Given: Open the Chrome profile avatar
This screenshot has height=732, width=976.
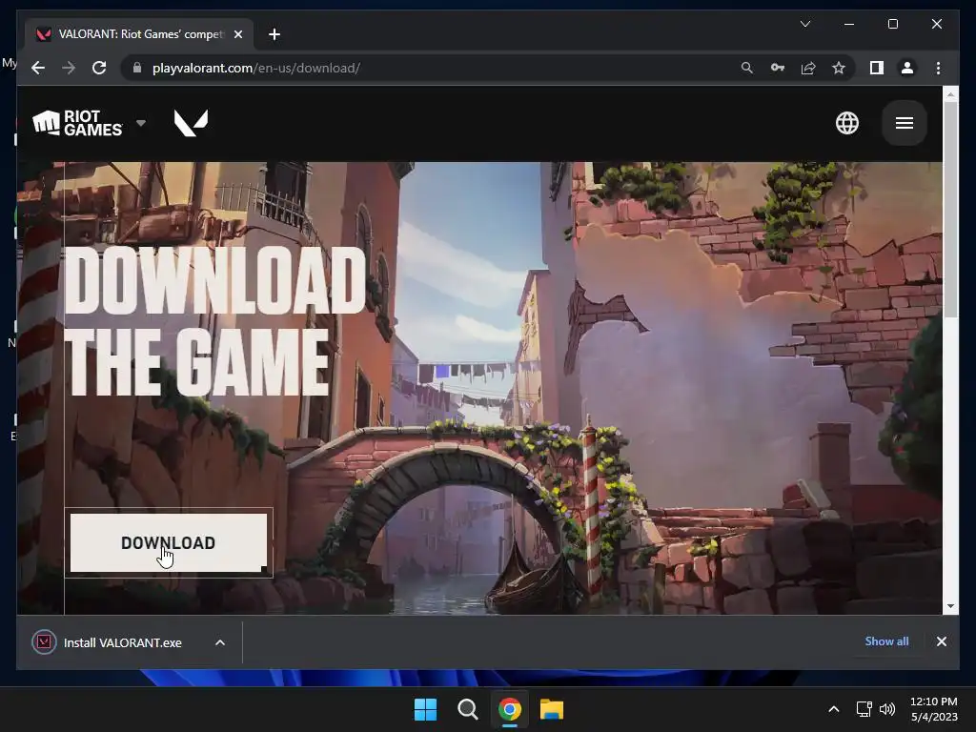Looking at the screenshot, I should (x=907, y=68).
